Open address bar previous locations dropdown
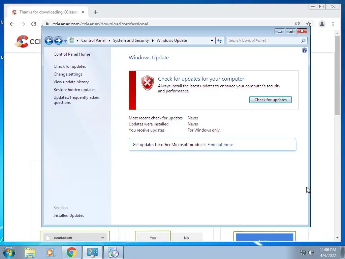Image resolution: width=345 pixels, height=259 pixels. (212, 40)
